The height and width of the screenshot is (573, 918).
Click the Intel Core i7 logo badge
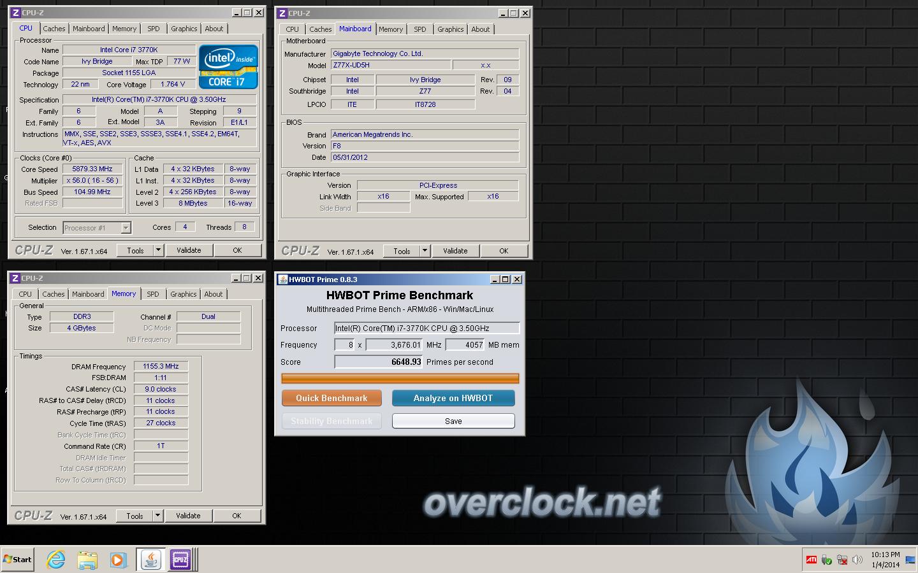pyautogui.click(x=228, y=66)
